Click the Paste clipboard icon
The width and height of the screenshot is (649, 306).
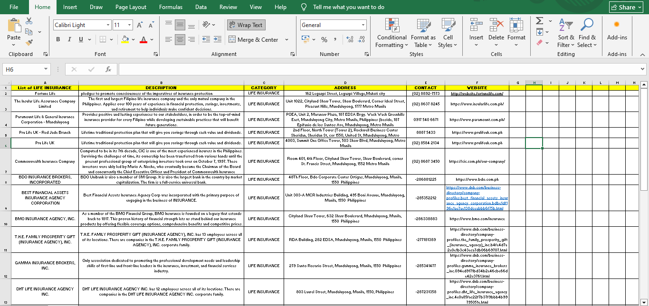14,26
